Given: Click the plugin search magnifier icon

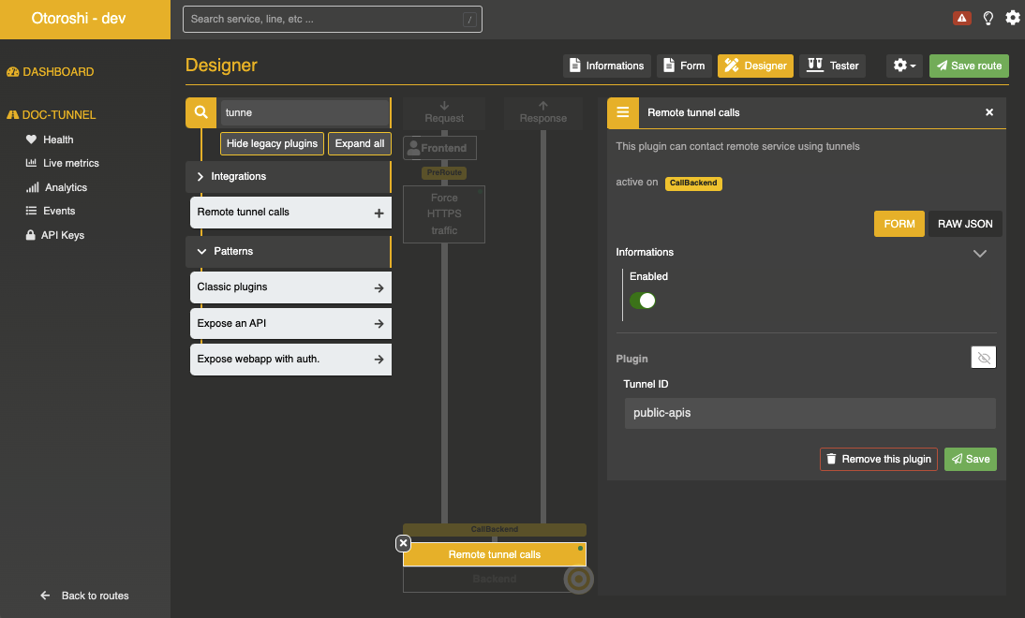Looking at the screenshot, I should pyautogui.click(x=201, y=112).
